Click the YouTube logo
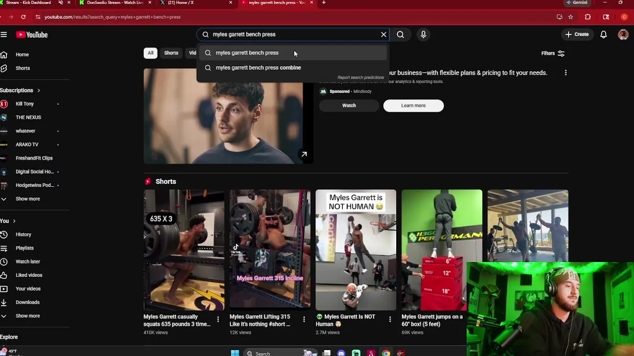 point(32,35)
